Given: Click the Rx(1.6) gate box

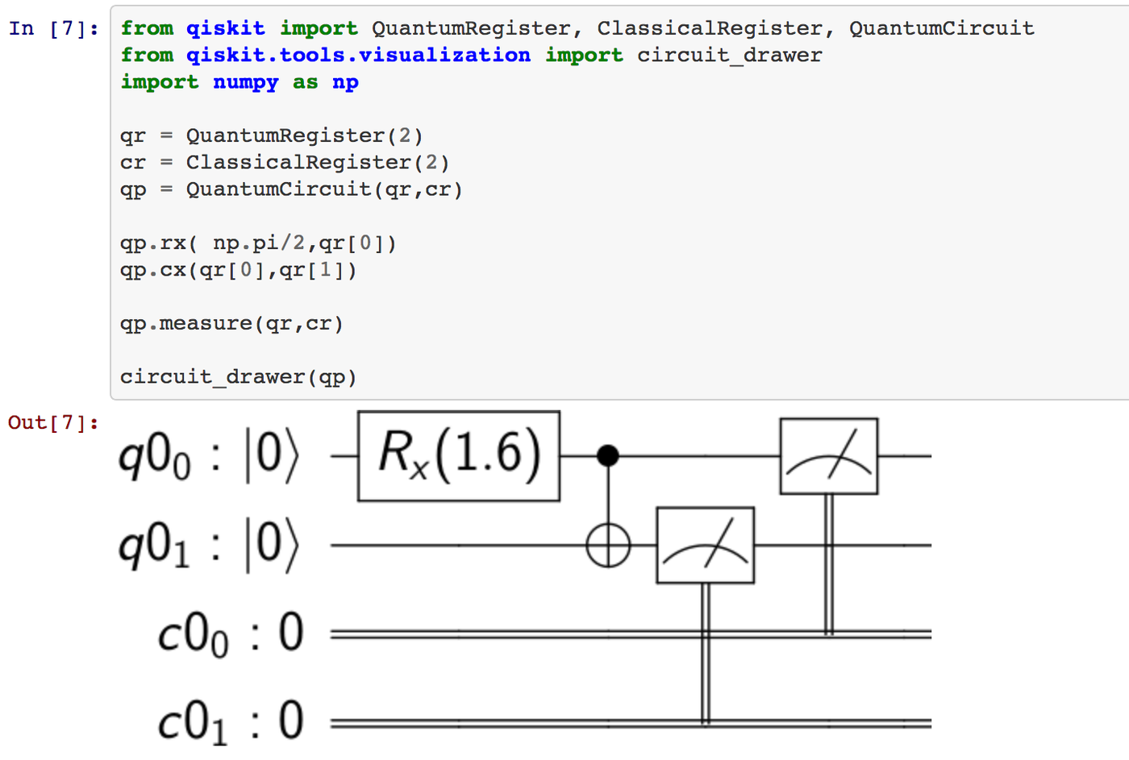Looking at the screenshot, I should pos(459,456).
